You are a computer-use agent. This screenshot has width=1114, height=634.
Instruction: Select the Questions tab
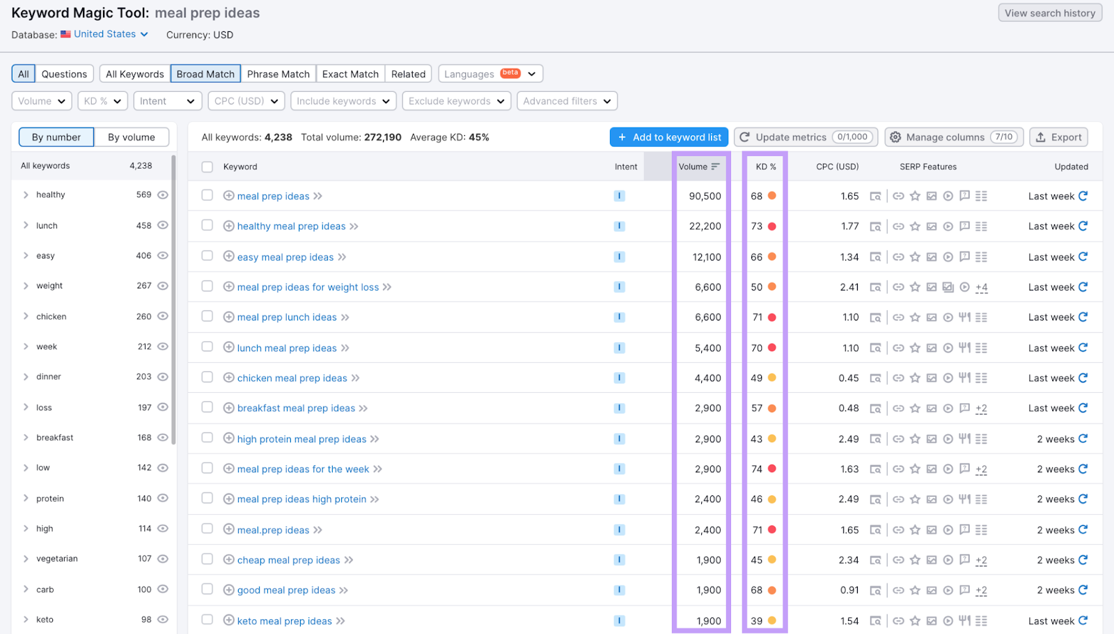[x=64, y=74]
